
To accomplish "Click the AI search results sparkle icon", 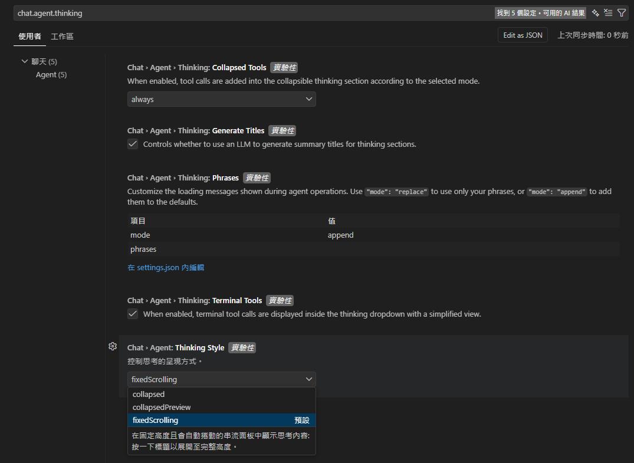I will (596, 13).
